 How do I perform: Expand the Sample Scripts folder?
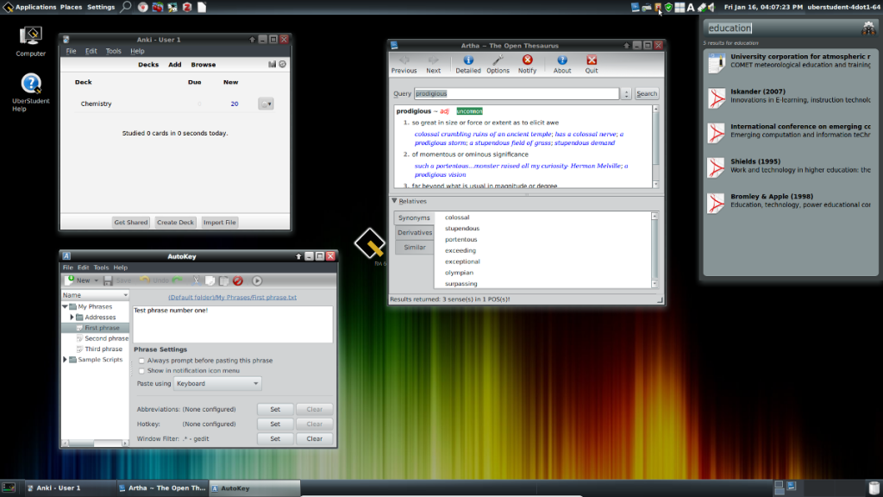[65, 360]
